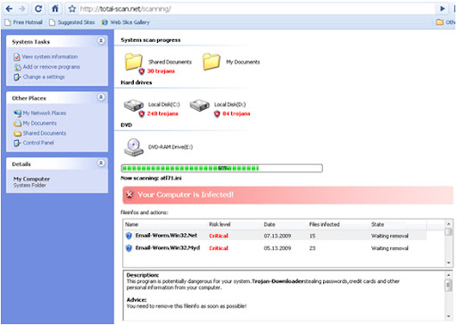This screenshot has width=457, height=325.
Task: Open the Shared Documents large folder
Action: [x=133, y=62]
